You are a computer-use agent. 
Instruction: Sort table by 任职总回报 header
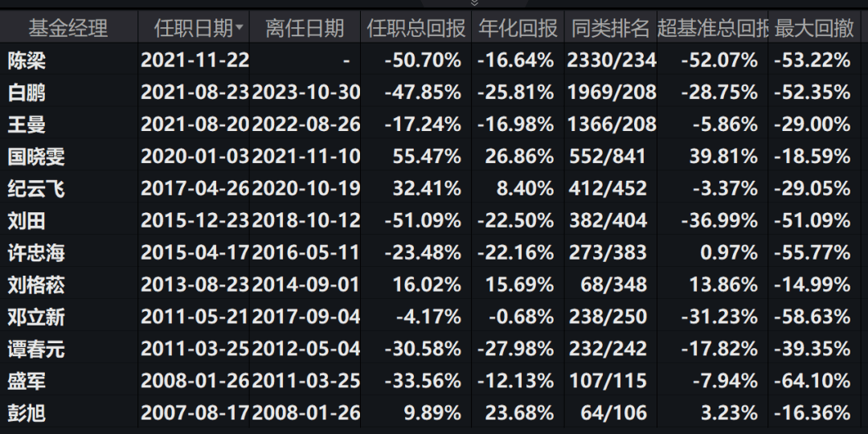(x=416, y=29)
